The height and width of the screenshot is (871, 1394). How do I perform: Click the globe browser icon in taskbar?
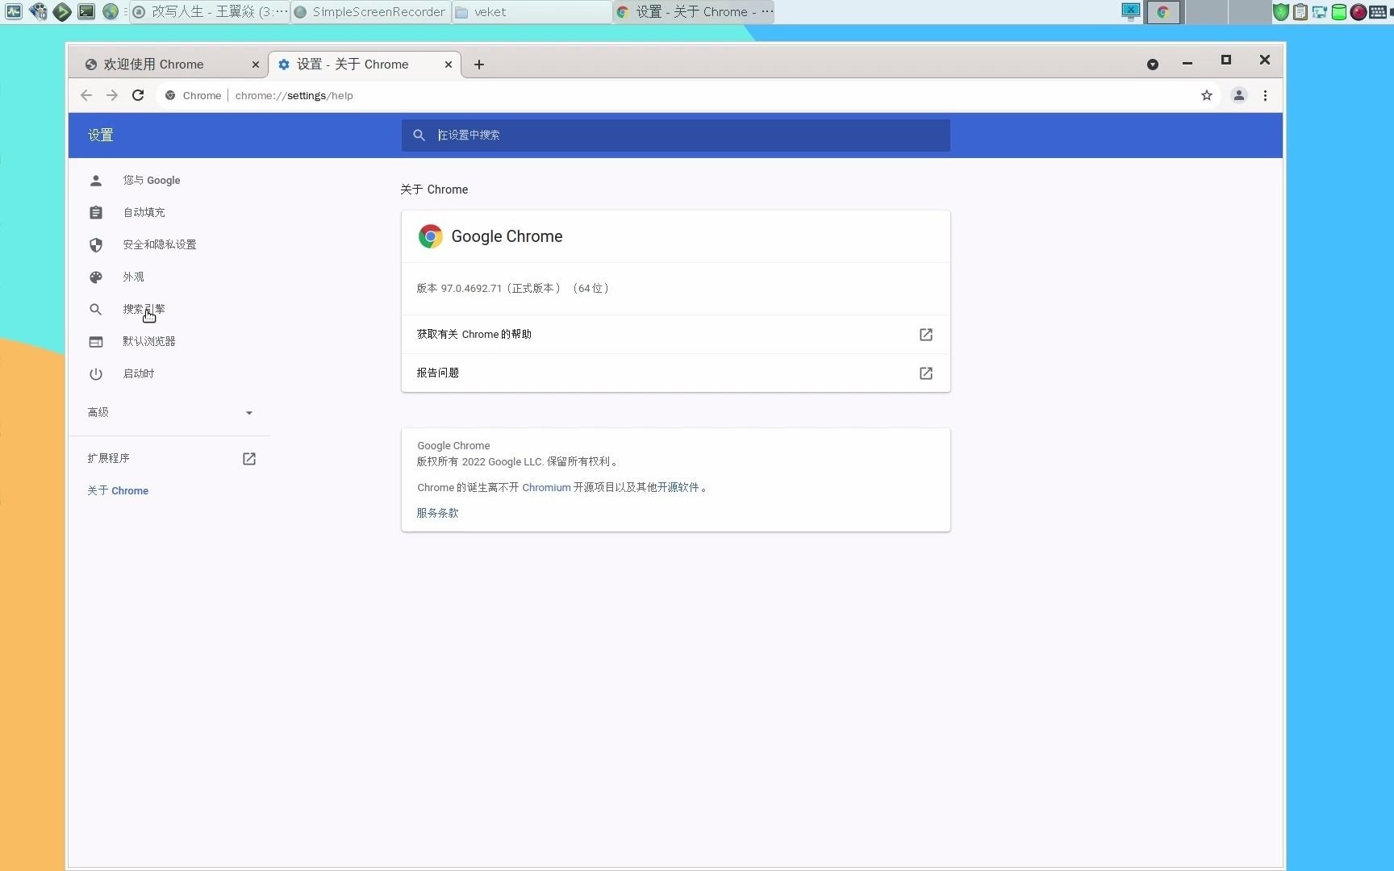111,11
